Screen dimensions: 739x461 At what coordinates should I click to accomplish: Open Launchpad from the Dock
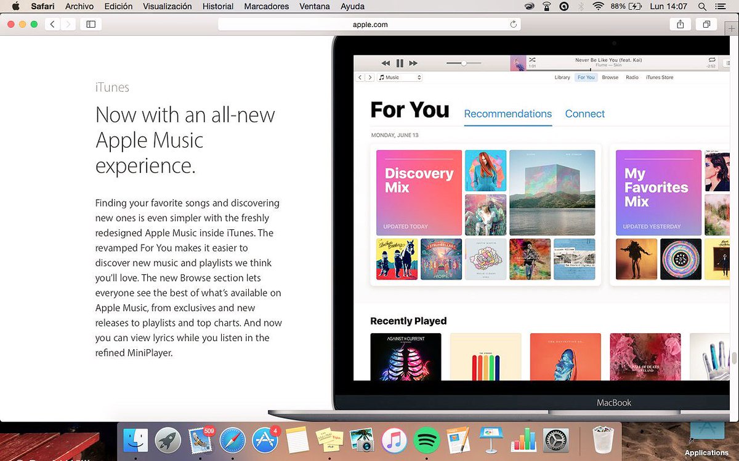pos(168,440)
